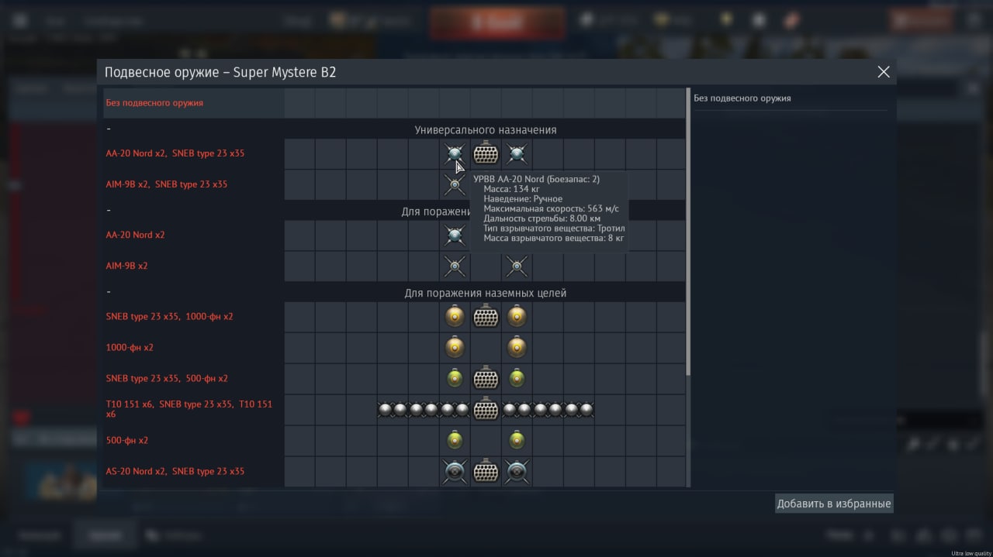Viewport: 993px width, 557px height.
Task: Click the left AS-20 Nord missile icon
Action: tap(455, 472)
